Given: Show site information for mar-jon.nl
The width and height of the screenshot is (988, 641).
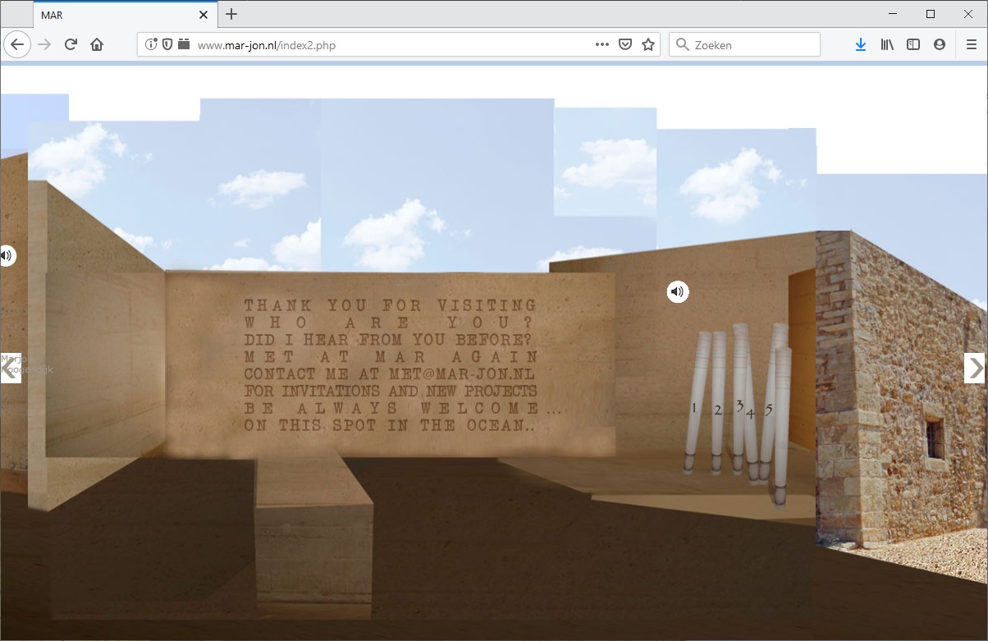Looking at the screenshot, I should click(x=151, y=45).
